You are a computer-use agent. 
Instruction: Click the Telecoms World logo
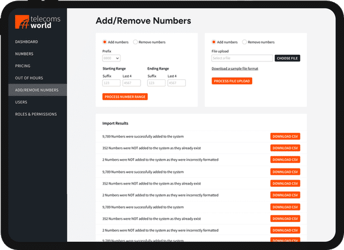click(37, 22)
